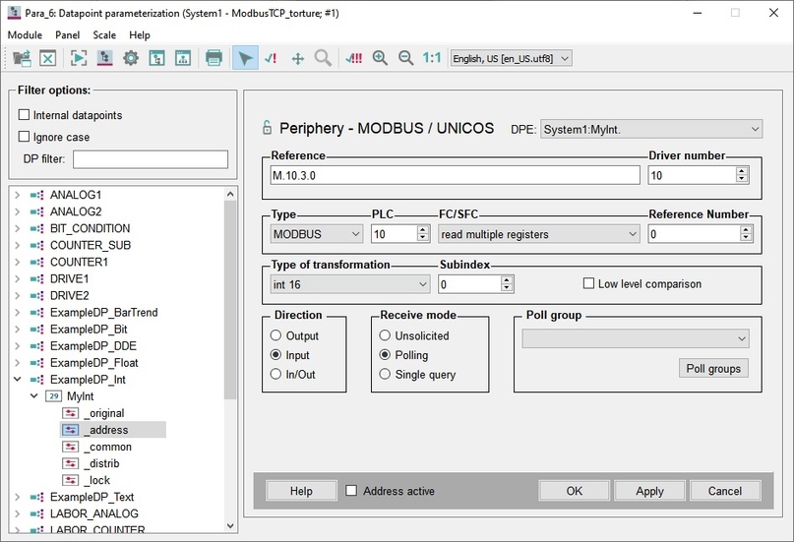The image size is (794, 542).
Task: Click the padlock icon beside Periphery title
Action: [x=267, y=128]
